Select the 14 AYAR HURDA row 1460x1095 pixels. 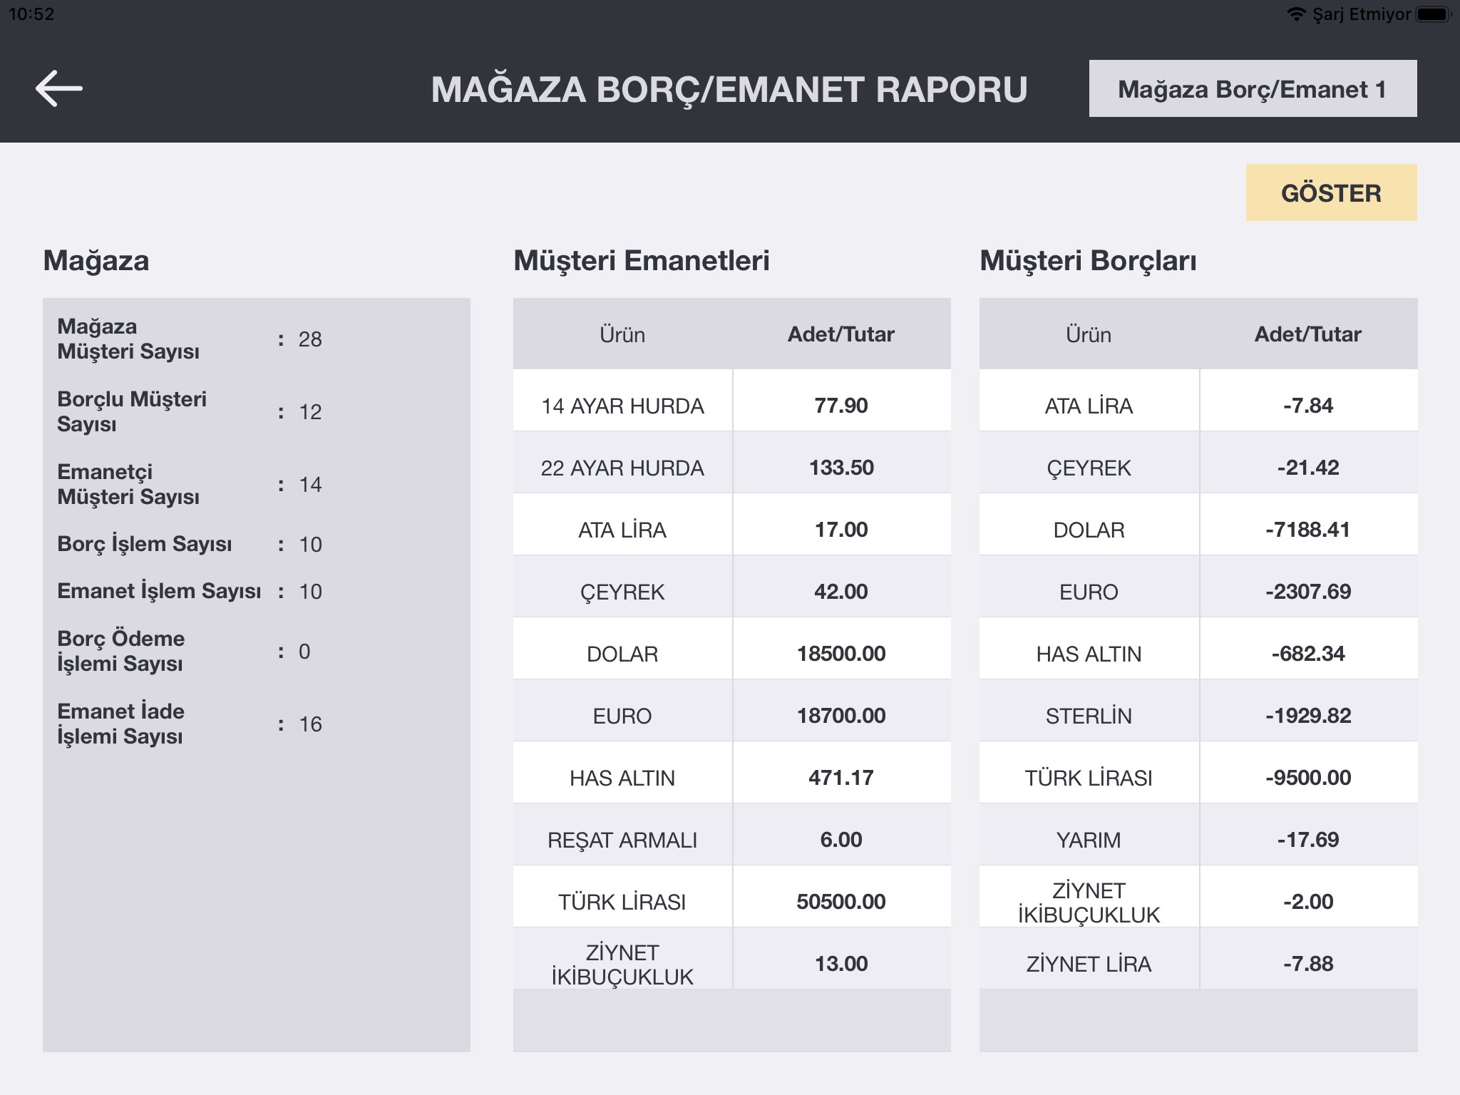(731, 400)
